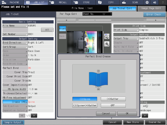Go to next Job Ticket settings page
Viewport: 167px width, 125px height.
(x=34, y=116)
